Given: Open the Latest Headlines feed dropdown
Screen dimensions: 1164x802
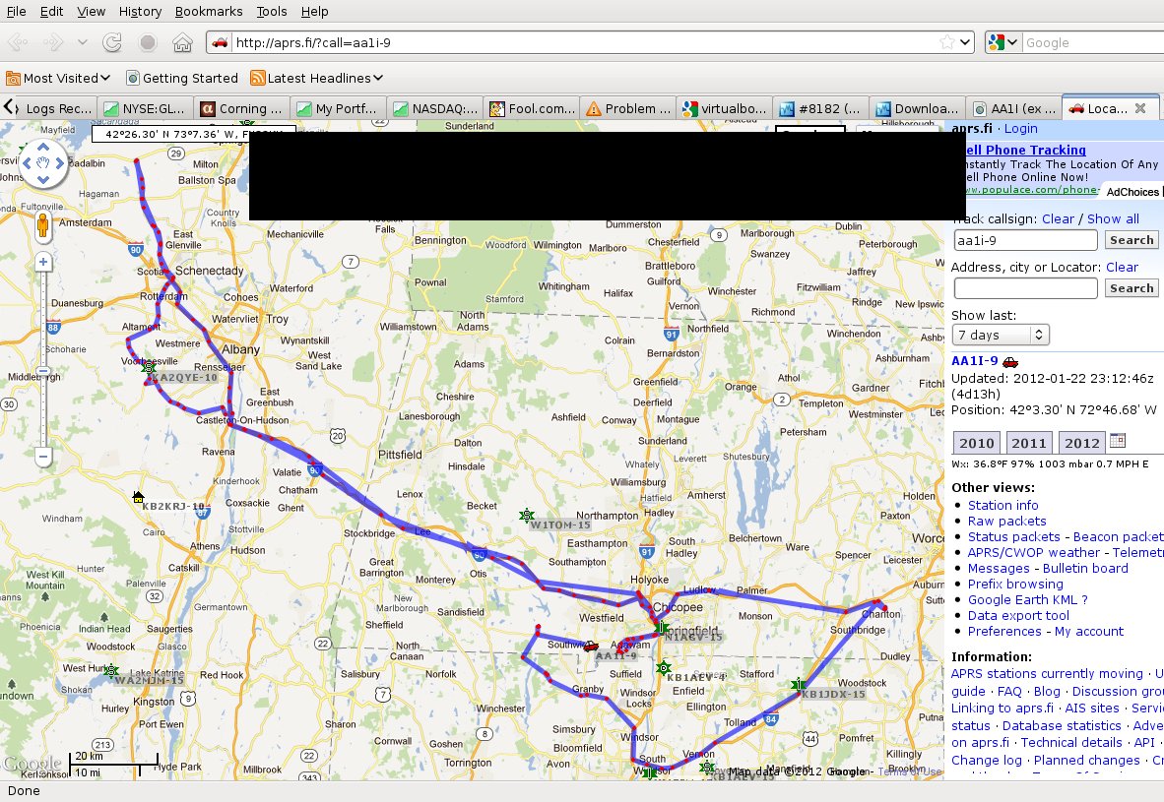Looking at the screenshot, I should pyautogui.click(x=317, y=78).
